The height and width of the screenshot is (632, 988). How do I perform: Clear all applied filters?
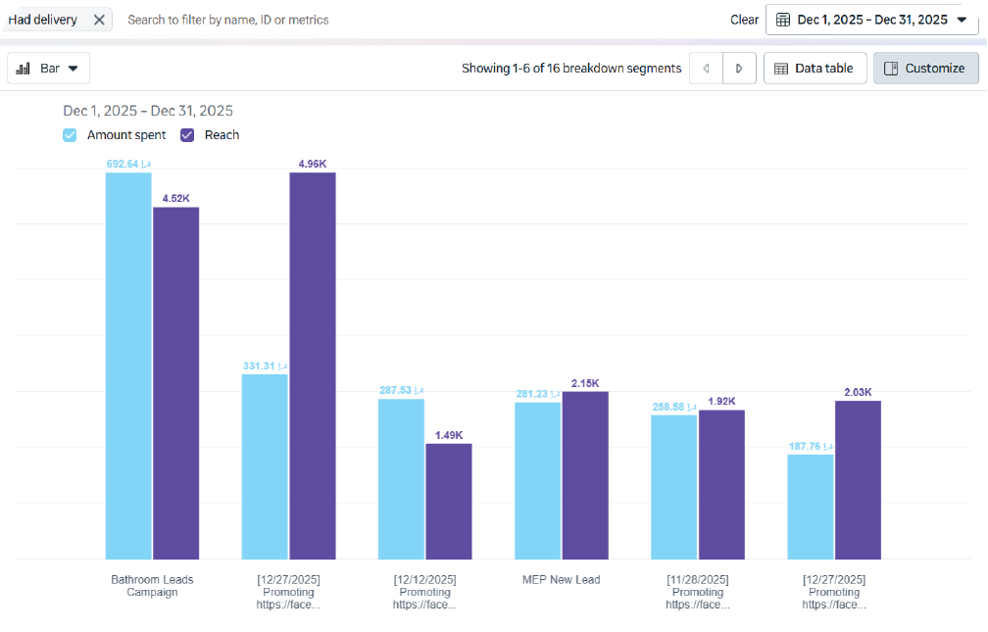point(744,20)
